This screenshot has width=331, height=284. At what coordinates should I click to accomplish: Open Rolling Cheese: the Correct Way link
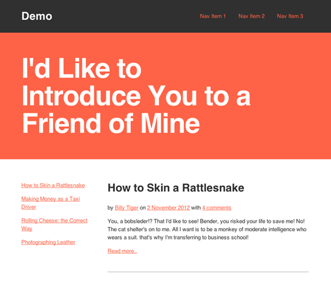(54, 224)
